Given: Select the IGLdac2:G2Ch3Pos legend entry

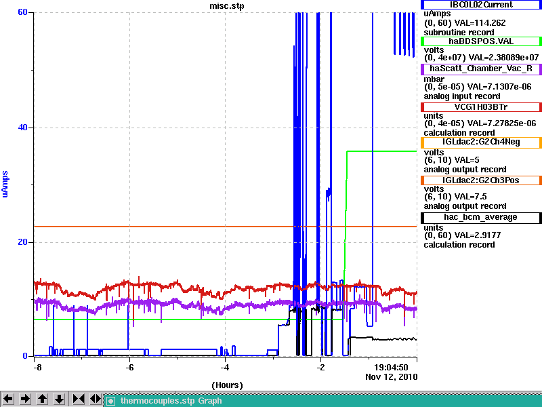Looking at the screenshot, I should pos(481,180).
